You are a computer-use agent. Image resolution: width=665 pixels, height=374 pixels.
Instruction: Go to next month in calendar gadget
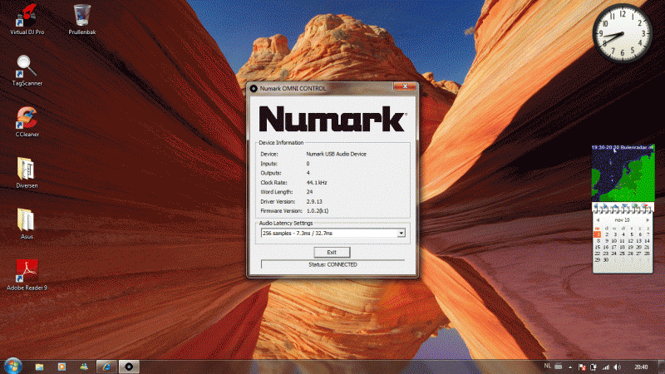648,220
